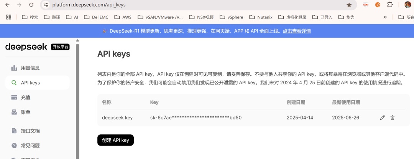414x159 pixels.
Task: Open the extensions puzzle-piece menu
Action: [x=390, y=5]
